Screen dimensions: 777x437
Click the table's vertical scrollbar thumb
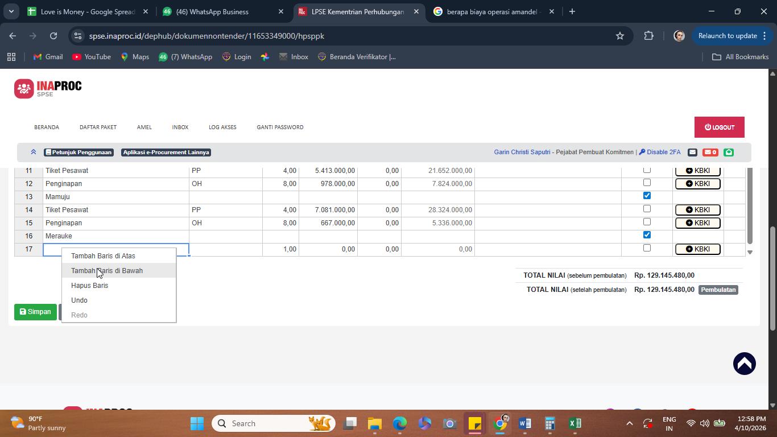point(750,206)
